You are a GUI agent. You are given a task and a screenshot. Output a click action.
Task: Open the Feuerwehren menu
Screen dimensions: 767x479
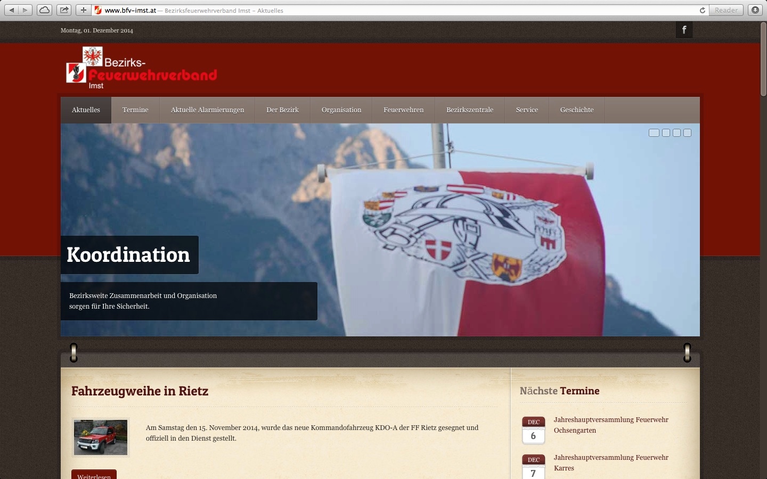404,110
